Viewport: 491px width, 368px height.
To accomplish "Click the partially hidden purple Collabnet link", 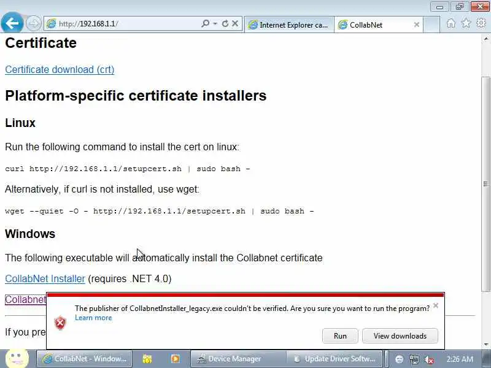I will pyautogui.click(x=25, y=299).
